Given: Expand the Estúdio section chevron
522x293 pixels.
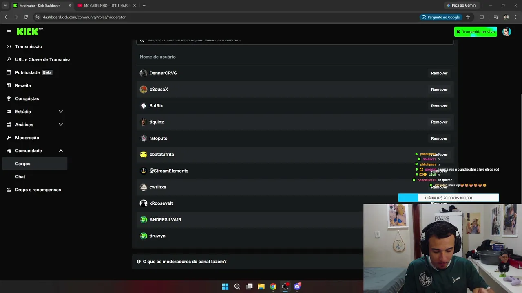Looking at the screenshot, I should point(61,112).
